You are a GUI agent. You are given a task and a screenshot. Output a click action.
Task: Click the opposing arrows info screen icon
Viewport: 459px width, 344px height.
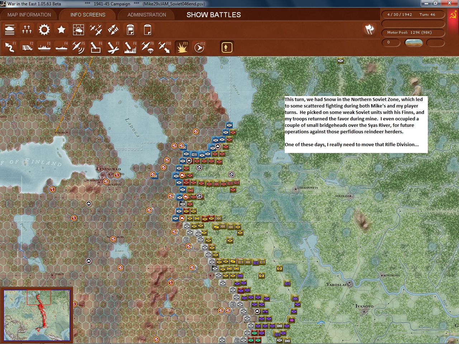coord(113,29)
